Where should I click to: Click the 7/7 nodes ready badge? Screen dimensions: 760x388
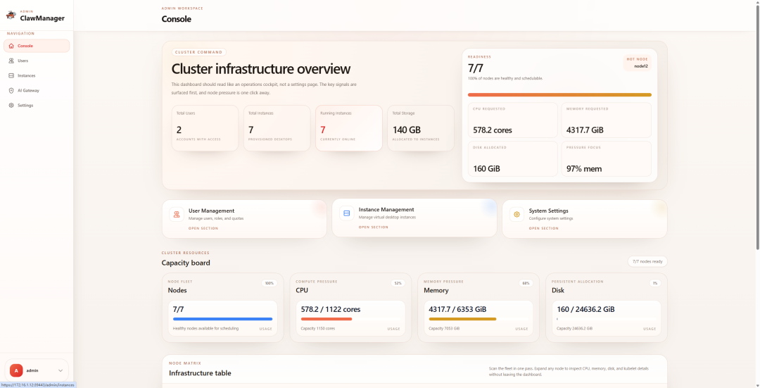coord(647,261)
